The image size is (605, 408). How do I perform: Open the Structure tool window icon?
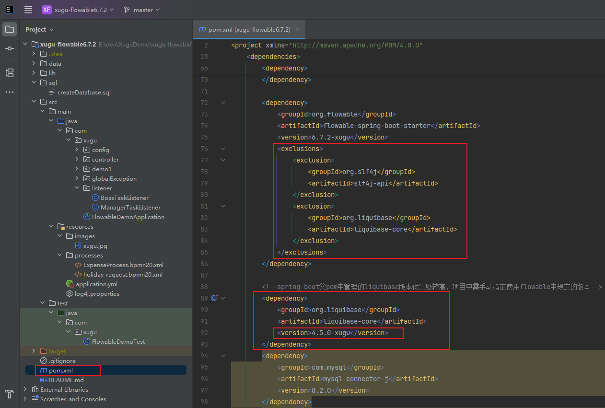[10, 73]
